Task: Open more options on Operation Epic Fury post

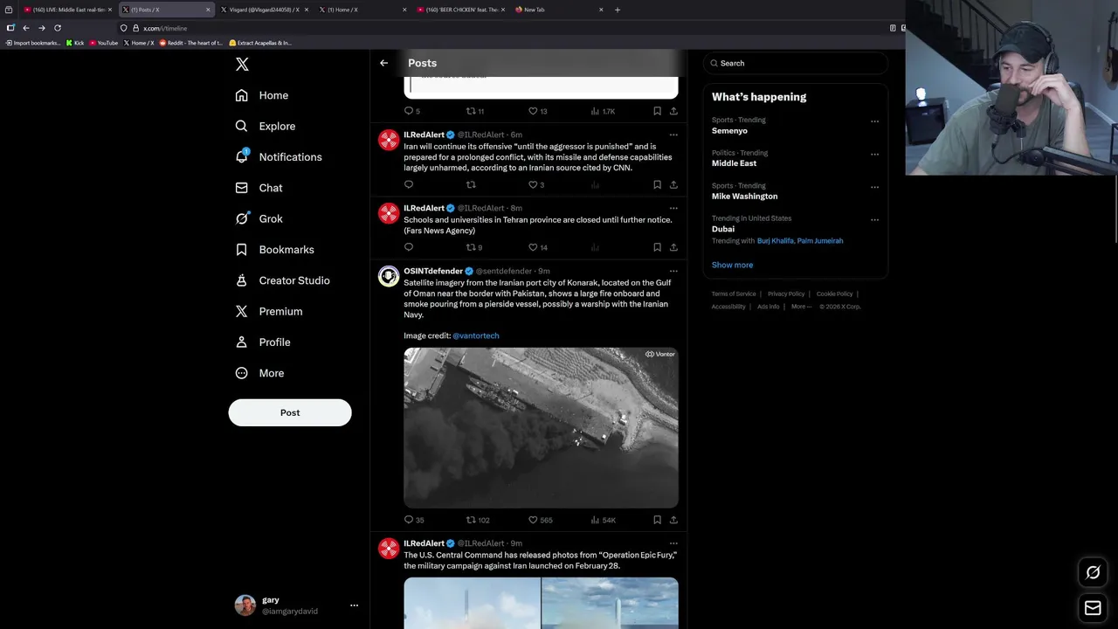Action: 673,543
